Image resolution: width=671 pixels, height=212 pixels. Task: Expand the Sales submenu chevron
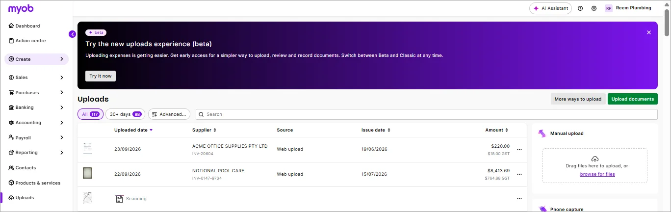click(x=62, y=78)
